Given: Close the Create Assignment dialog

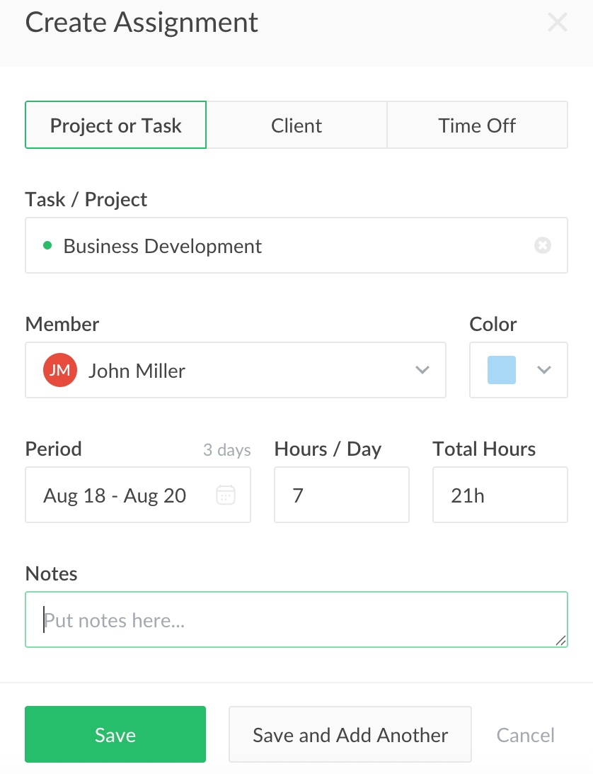Looking at the screenshot, I should 558,23.
